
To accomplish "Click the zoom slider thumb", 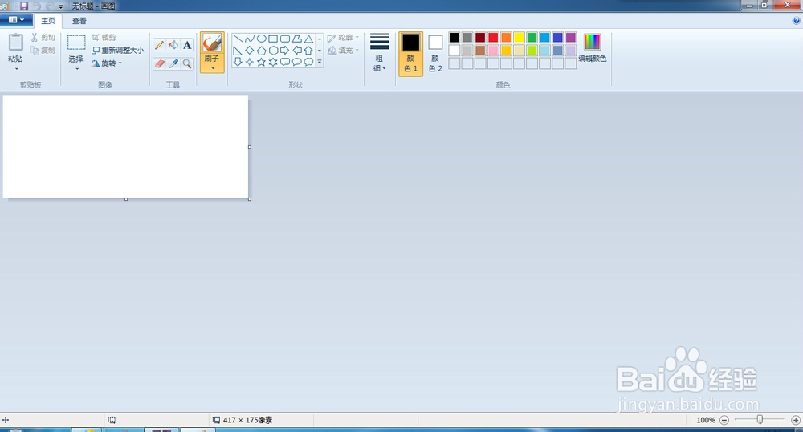I will [x=760, y=420].
